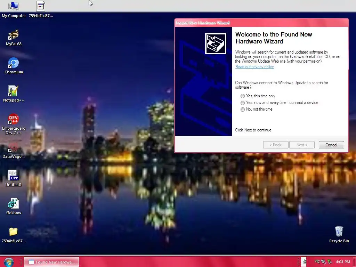Click the Found New Hardware Wizard title bar

coord(261,23)
